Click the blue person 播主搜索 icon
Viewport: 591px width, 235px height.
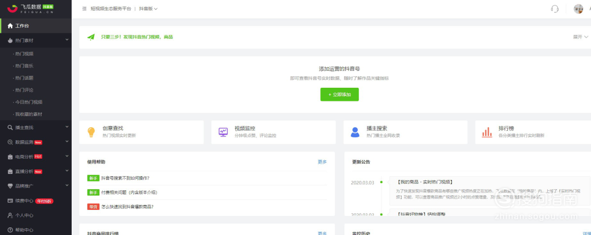[x=355, y=132]
